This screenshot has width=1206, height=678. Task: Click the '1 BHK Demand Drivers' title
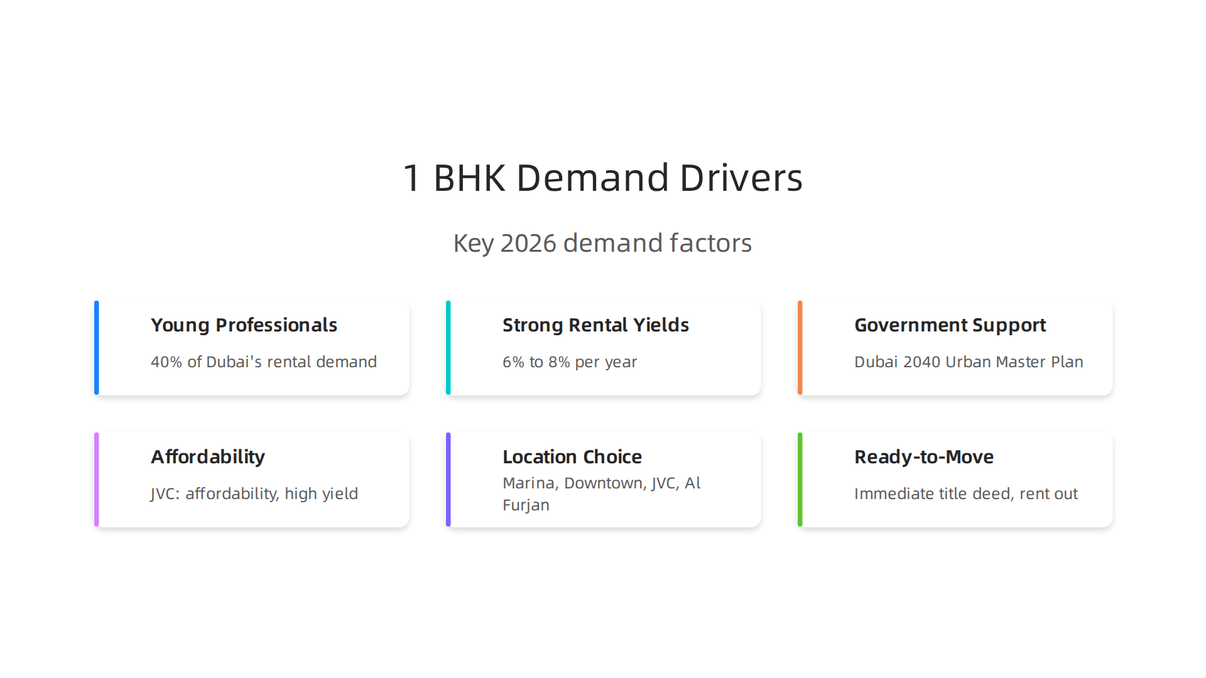pos(603,178)
